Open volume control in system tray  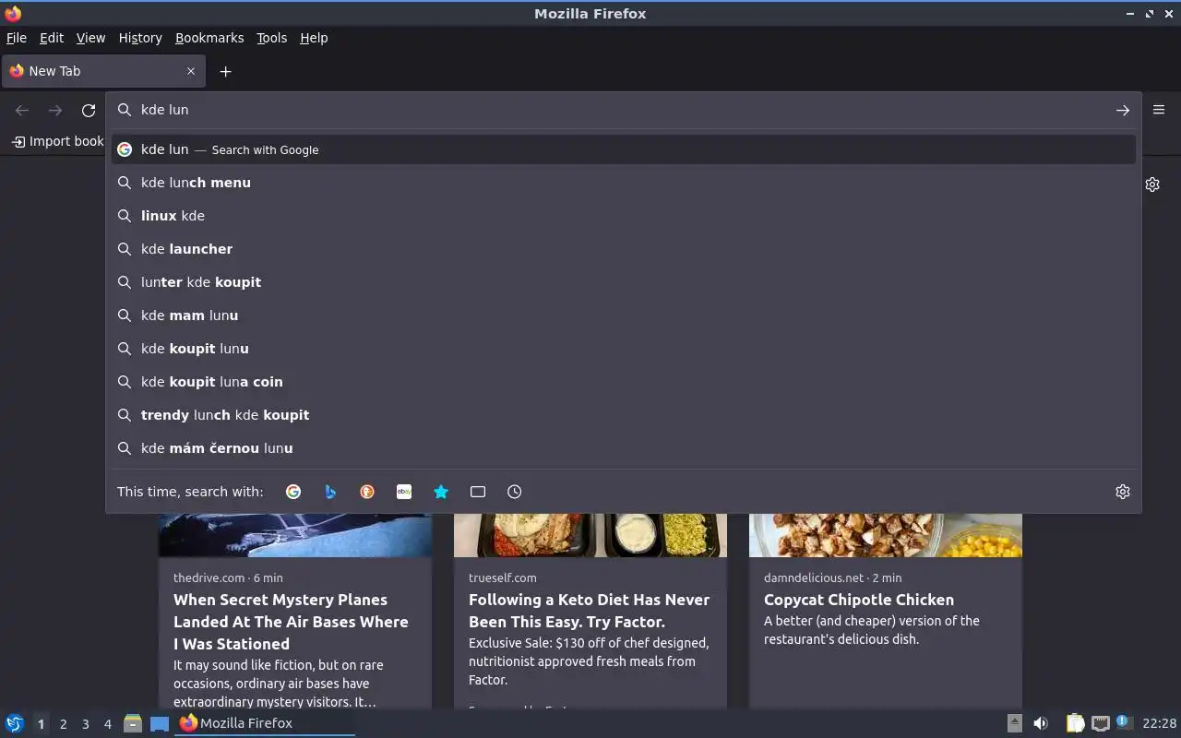pos(1041,723)
